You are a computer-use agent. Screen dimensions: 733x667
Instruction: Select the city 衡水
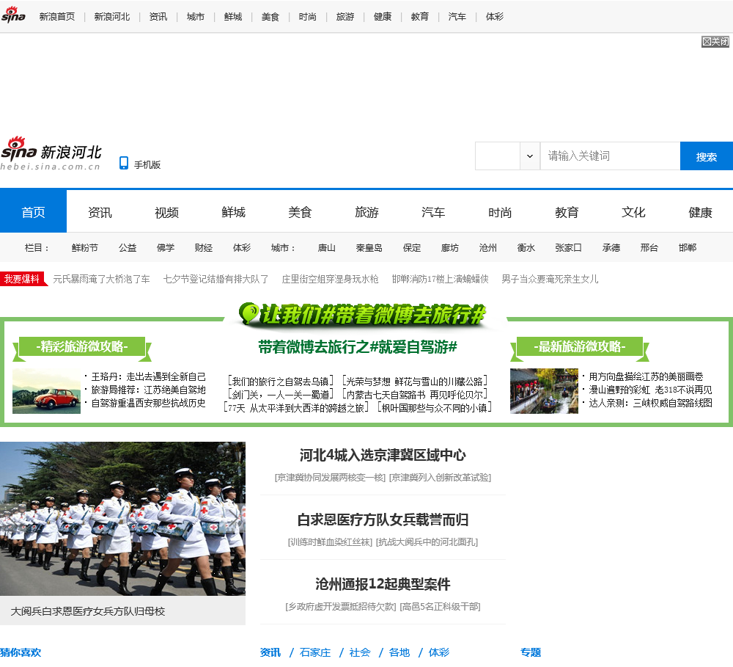526,247
